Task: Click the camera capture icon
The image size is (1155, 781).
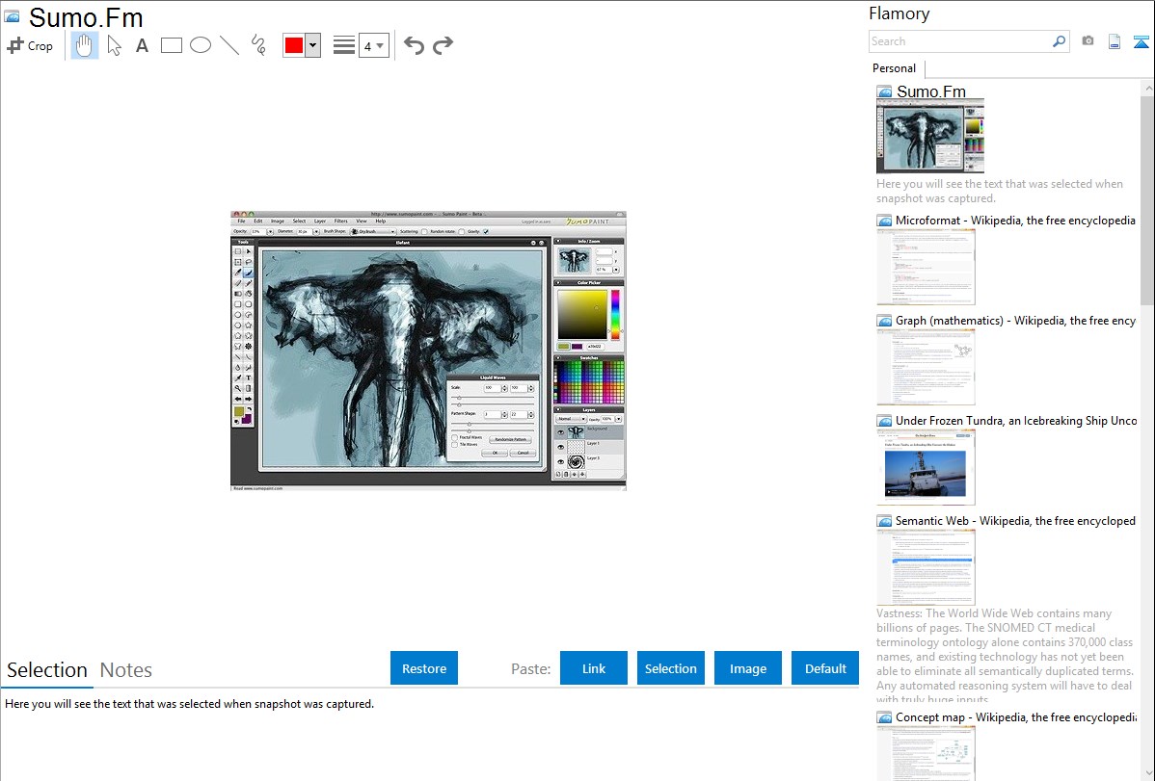Action: click(x=1088, y=41)
